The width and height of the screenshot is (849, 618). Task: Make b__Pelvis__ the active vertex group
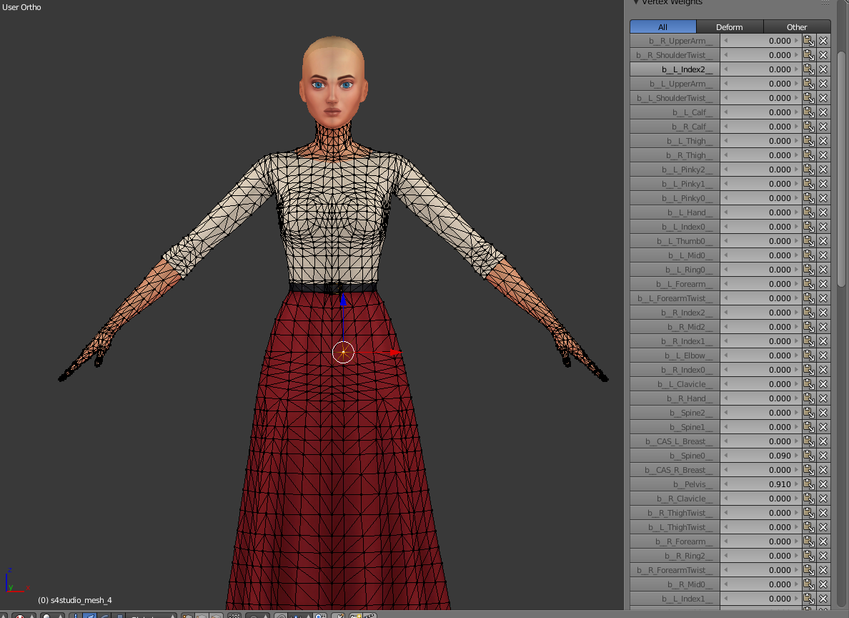coord(675,484)
